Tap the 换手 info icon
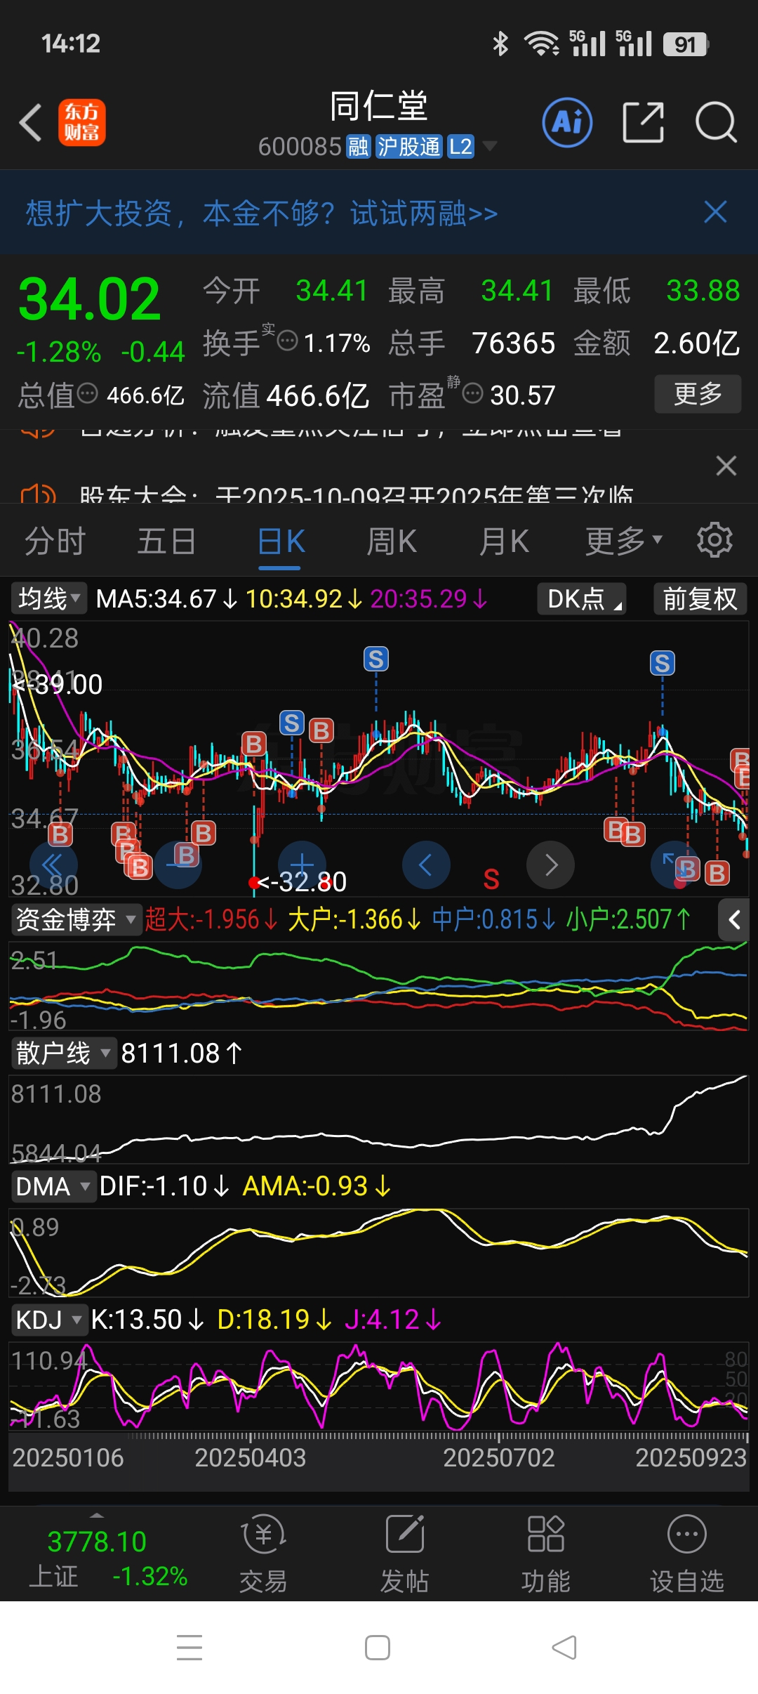This screenshot has height=1694, width=758. click(288, 341)
